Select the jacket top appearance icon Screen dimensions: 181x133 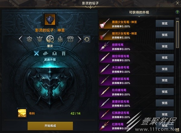[x=55, y=53]
